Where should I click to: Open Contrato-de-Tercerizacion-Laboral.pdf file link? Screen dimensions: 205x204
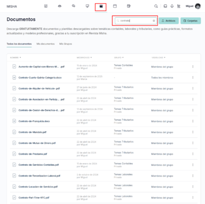39,176
